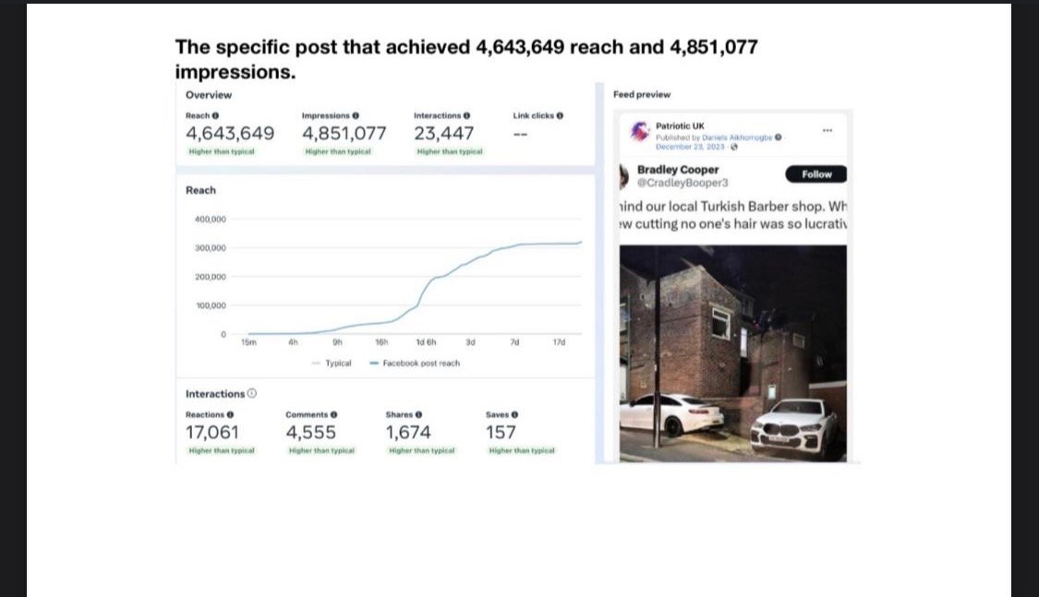Open the Interactions info icon in Overview
Viewport: 1039px width, 597px height.
tap(466, 116)
